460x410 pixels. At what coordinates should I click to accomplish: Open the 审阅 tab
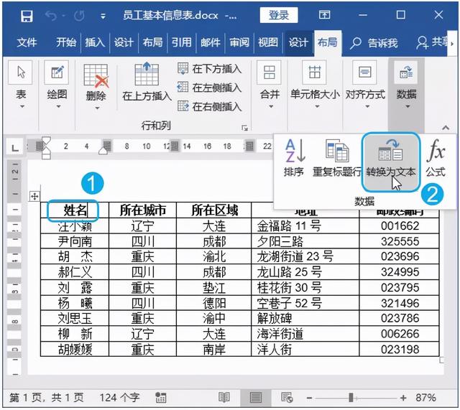[239, 42]
